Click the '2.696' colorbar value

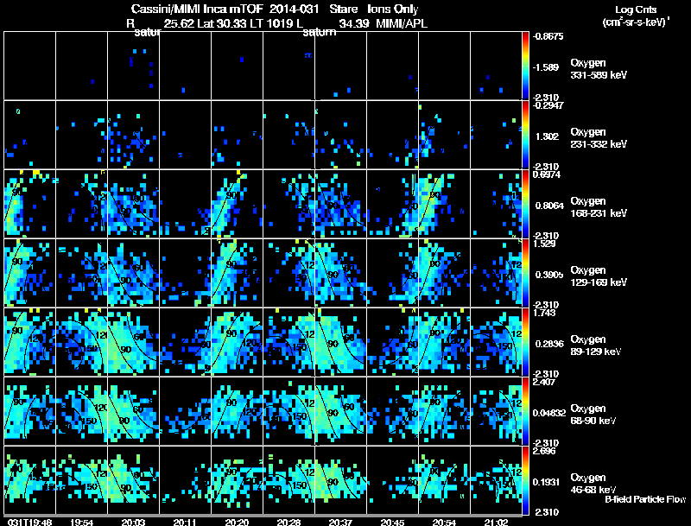pos(545,451)
